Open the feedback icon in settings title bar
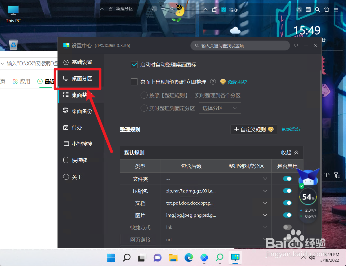 point(296,45)
